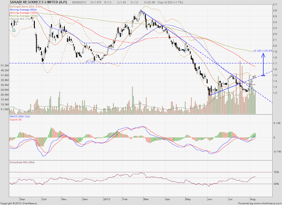This screenshot has width=282, height=205.
Task: Click the Feb month label
Action: 125,199
